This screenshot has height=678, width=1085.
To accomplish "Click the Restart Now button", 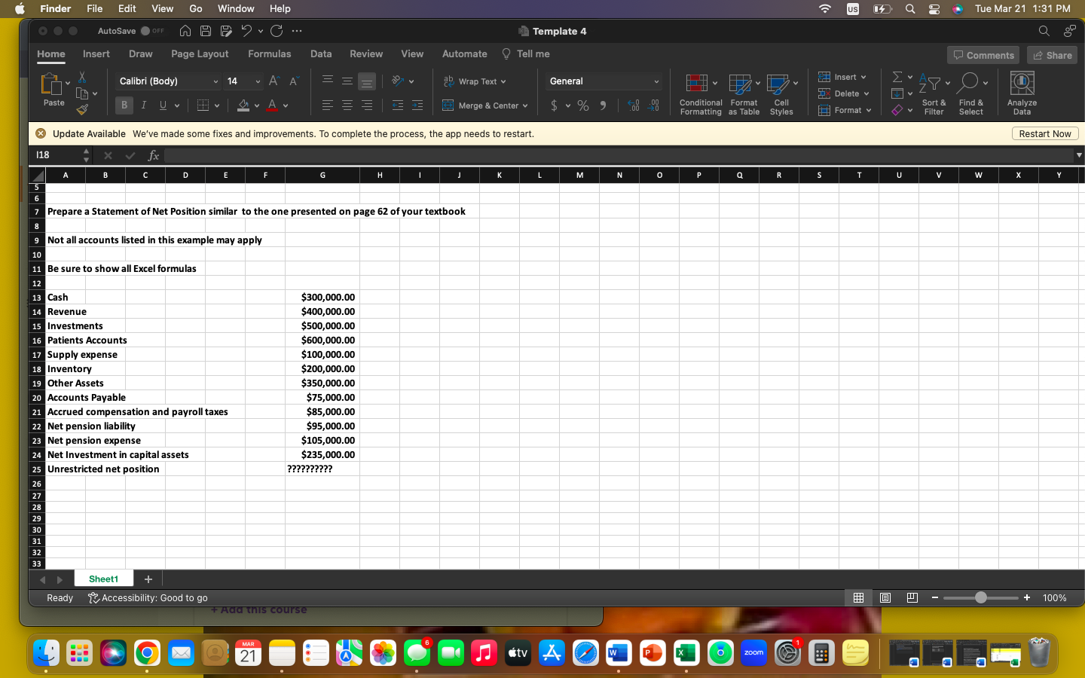I will [x=1045, y=133].
